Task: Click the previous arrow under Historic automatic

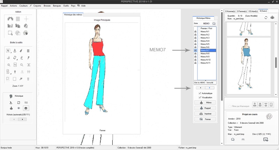Action: click(x=14, y=119)
